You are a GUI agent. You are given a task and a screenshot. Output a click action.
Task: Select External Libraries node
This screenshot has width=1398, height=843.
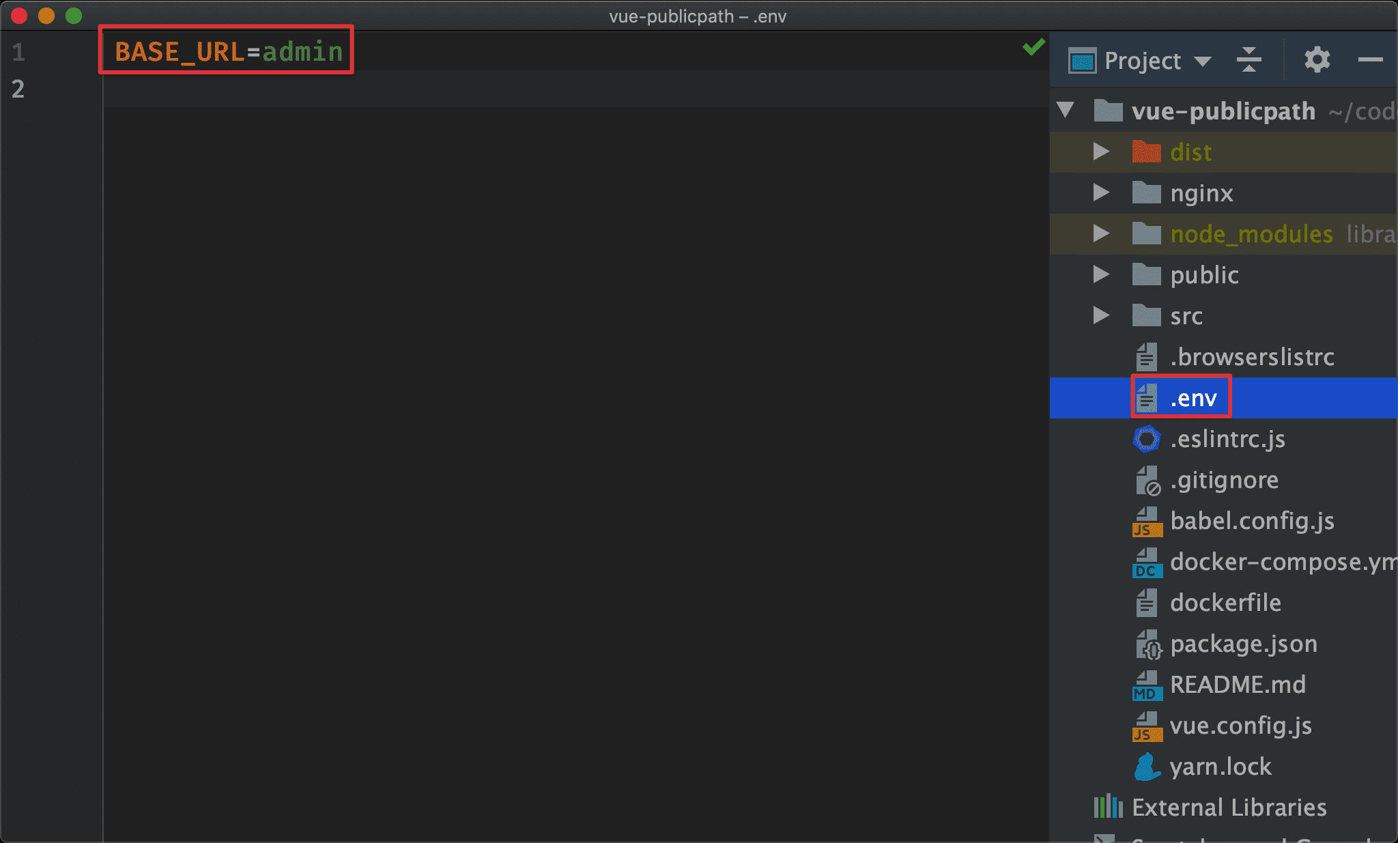[1229, 808]
